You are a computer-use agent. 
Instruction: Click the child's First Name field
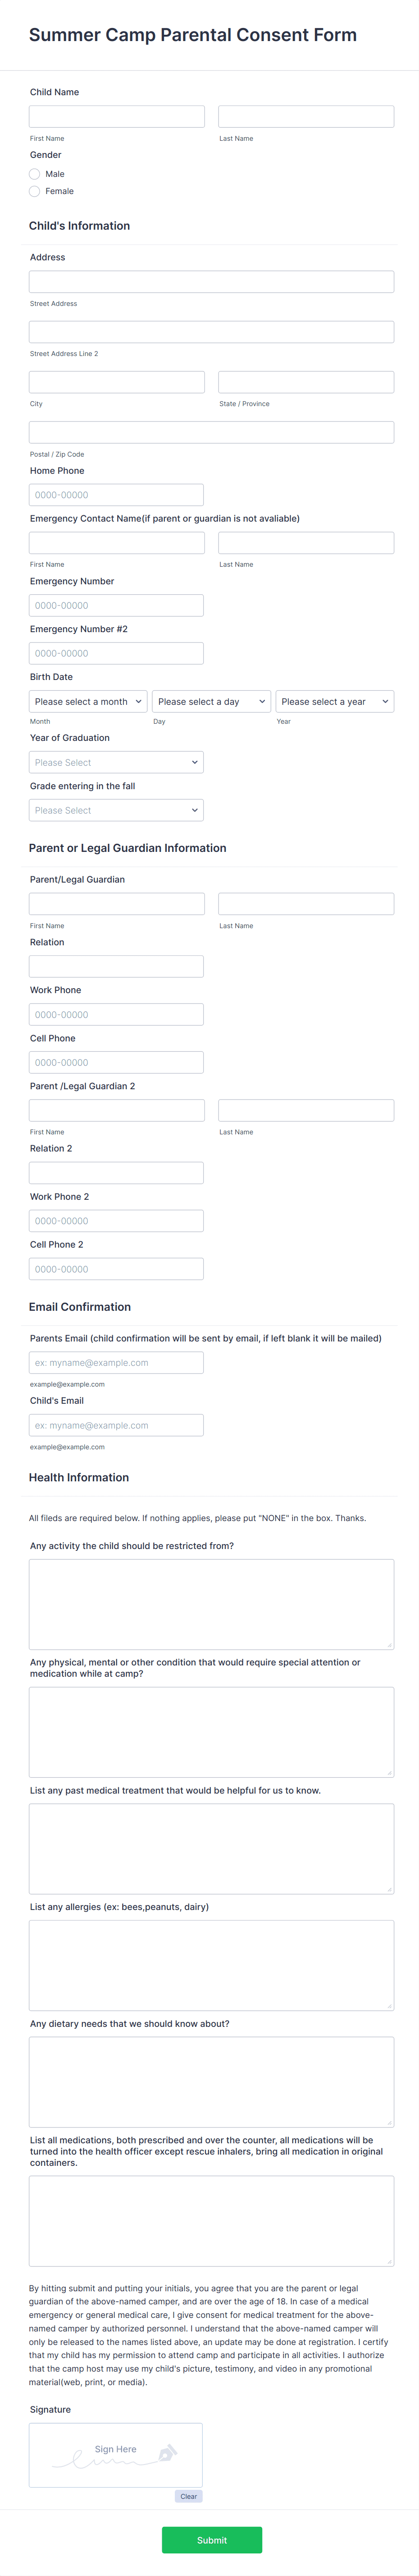coord(116,115)
